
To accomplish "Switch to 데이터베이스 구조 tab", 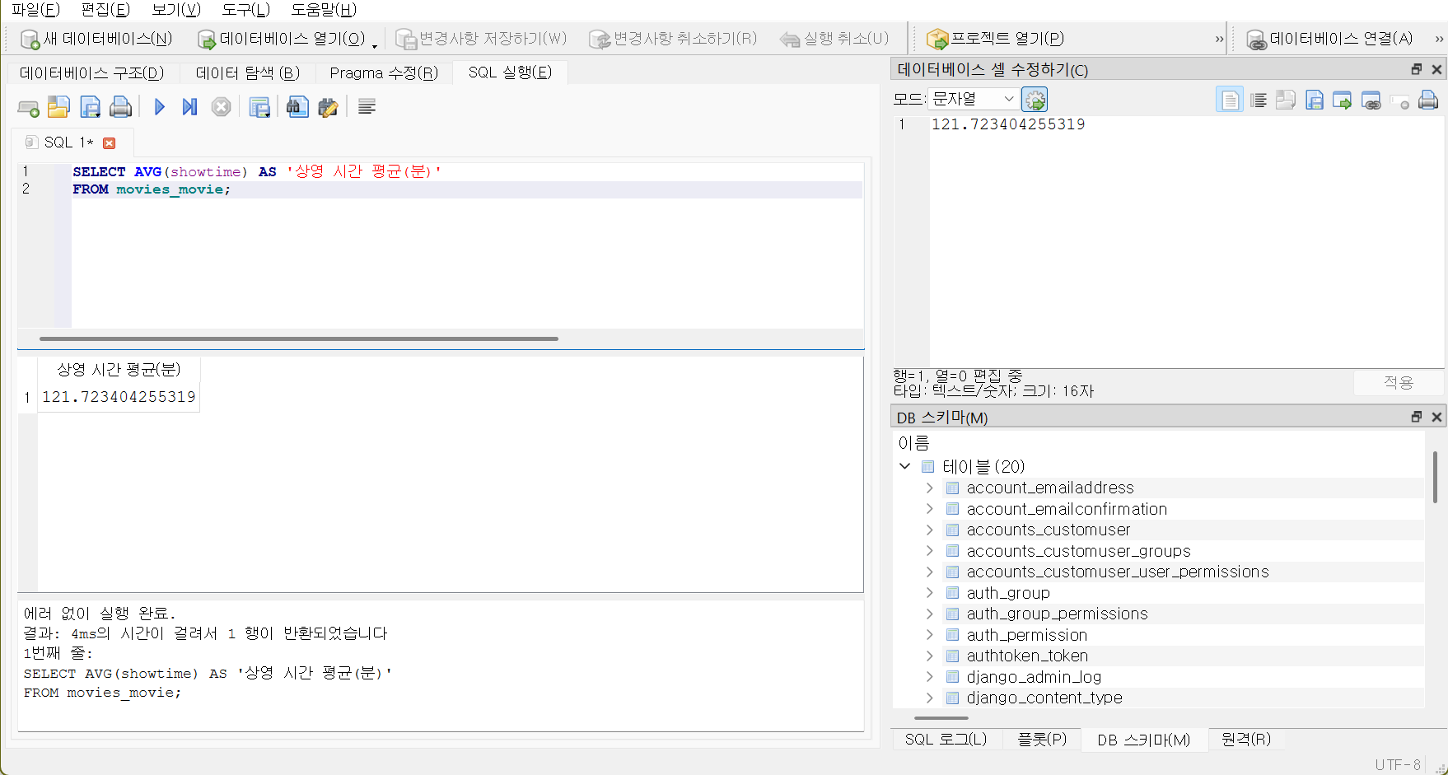I will click(x=91, y=73).
